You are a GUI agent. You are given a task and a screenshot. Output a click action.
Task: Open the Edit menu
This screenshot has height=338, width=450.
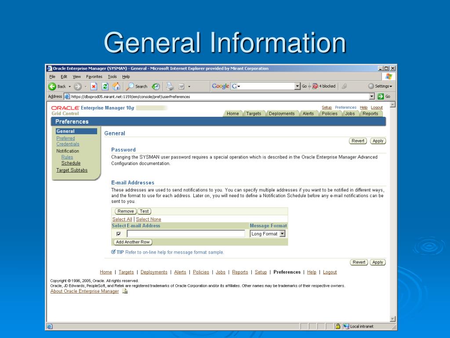pos(64,77)
